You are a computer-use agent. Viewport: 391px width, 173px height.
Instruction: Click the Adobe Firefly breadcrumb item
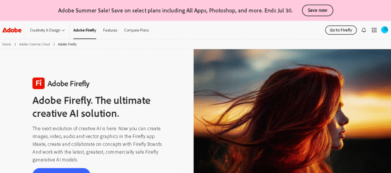click(x=67, y=44)
